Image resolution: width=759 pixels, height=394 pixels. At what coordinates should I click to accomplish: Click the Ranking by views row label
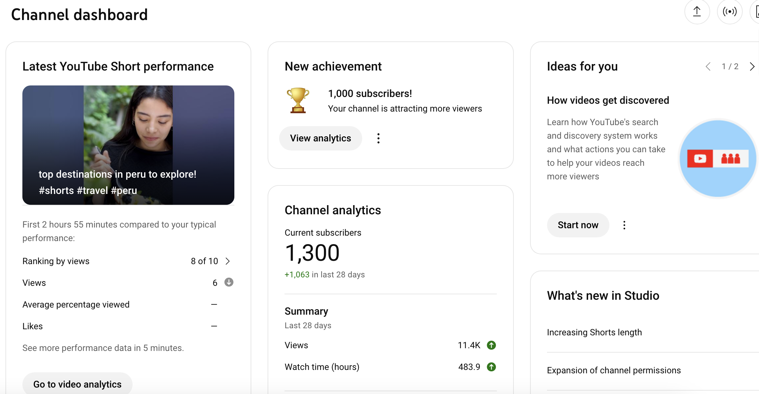(56, 261)
